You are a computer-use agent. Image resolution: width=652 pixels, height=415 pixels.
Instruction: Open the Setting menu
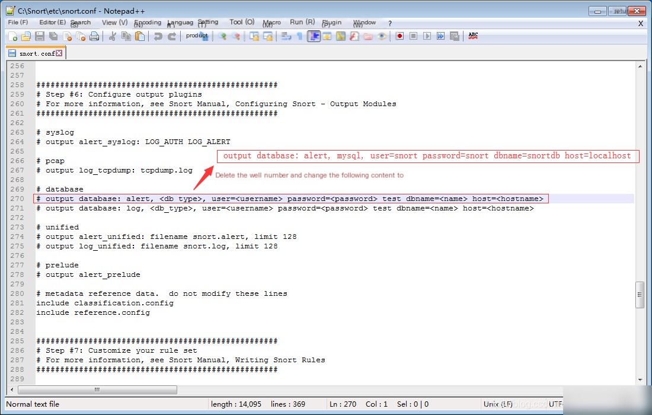click(x=208, y=23)
